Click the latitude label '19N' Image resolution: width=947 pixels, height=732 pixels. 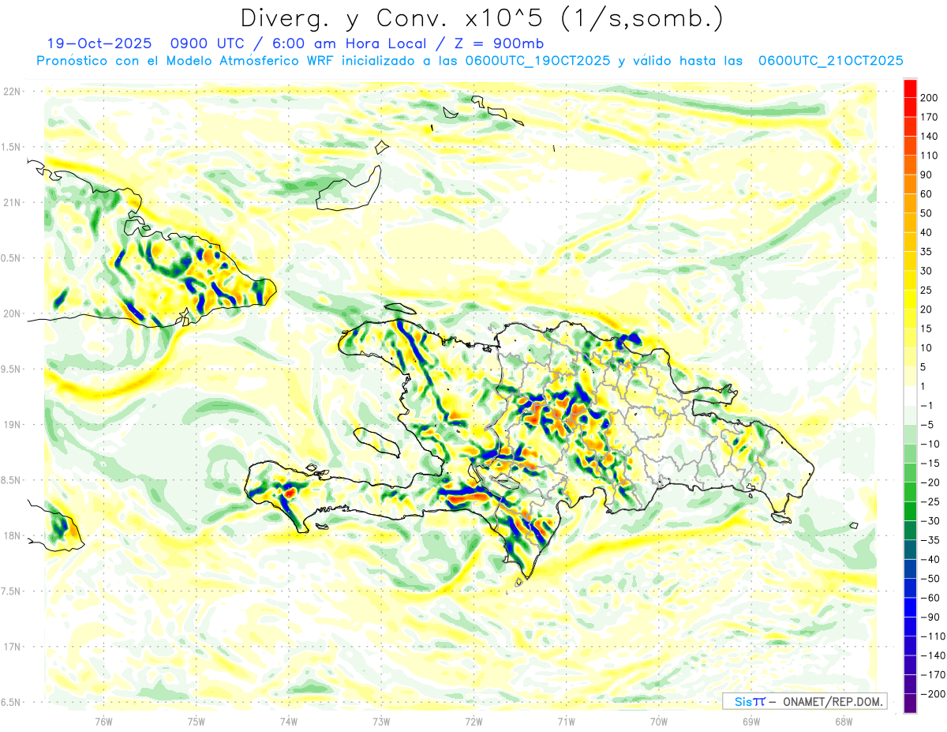coord(12,424)
